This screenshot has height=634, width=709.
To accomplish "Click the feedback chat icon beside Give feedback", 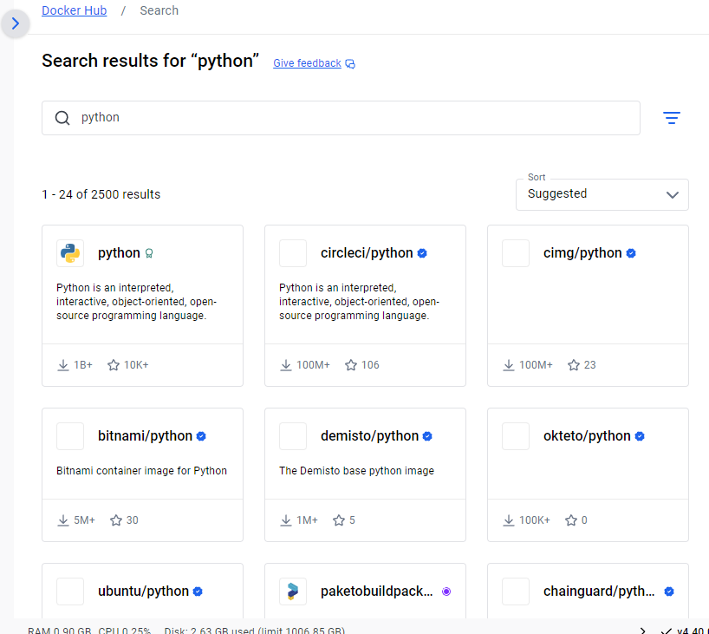I will [350, 64].
